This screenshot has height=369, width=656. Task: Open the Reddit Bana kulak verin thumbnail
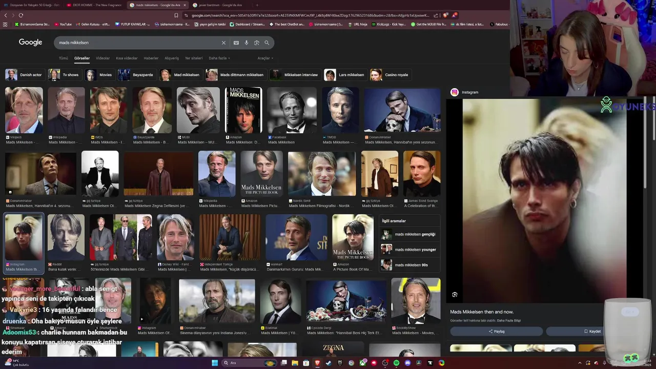tap(66, 237)
